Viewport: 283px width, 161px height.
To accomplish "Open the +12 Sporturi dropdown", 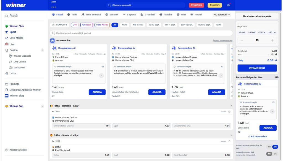I will [x=222, y=15].
